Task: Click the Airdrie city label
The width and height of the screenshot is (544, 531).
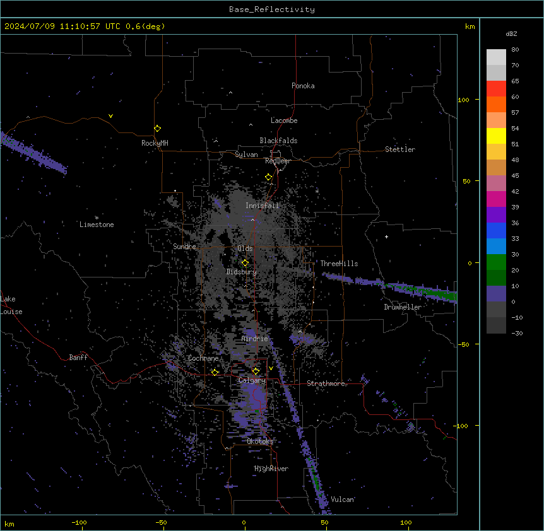Action: 254,339
